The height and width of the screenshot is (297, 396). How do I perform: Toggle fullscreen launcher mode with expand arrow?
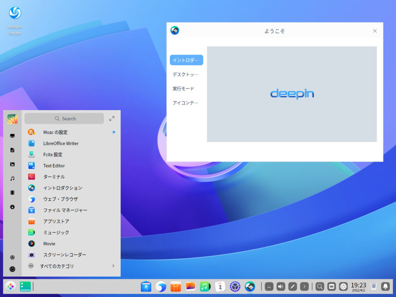coord(112,119)
